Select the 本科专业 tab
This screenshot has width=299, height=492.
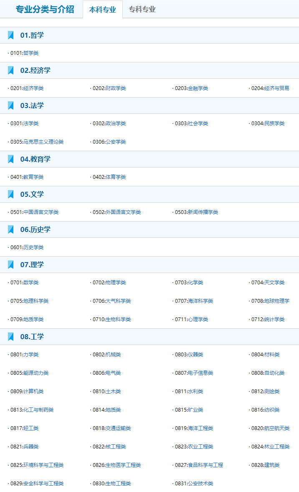click(x=103, y=9)
